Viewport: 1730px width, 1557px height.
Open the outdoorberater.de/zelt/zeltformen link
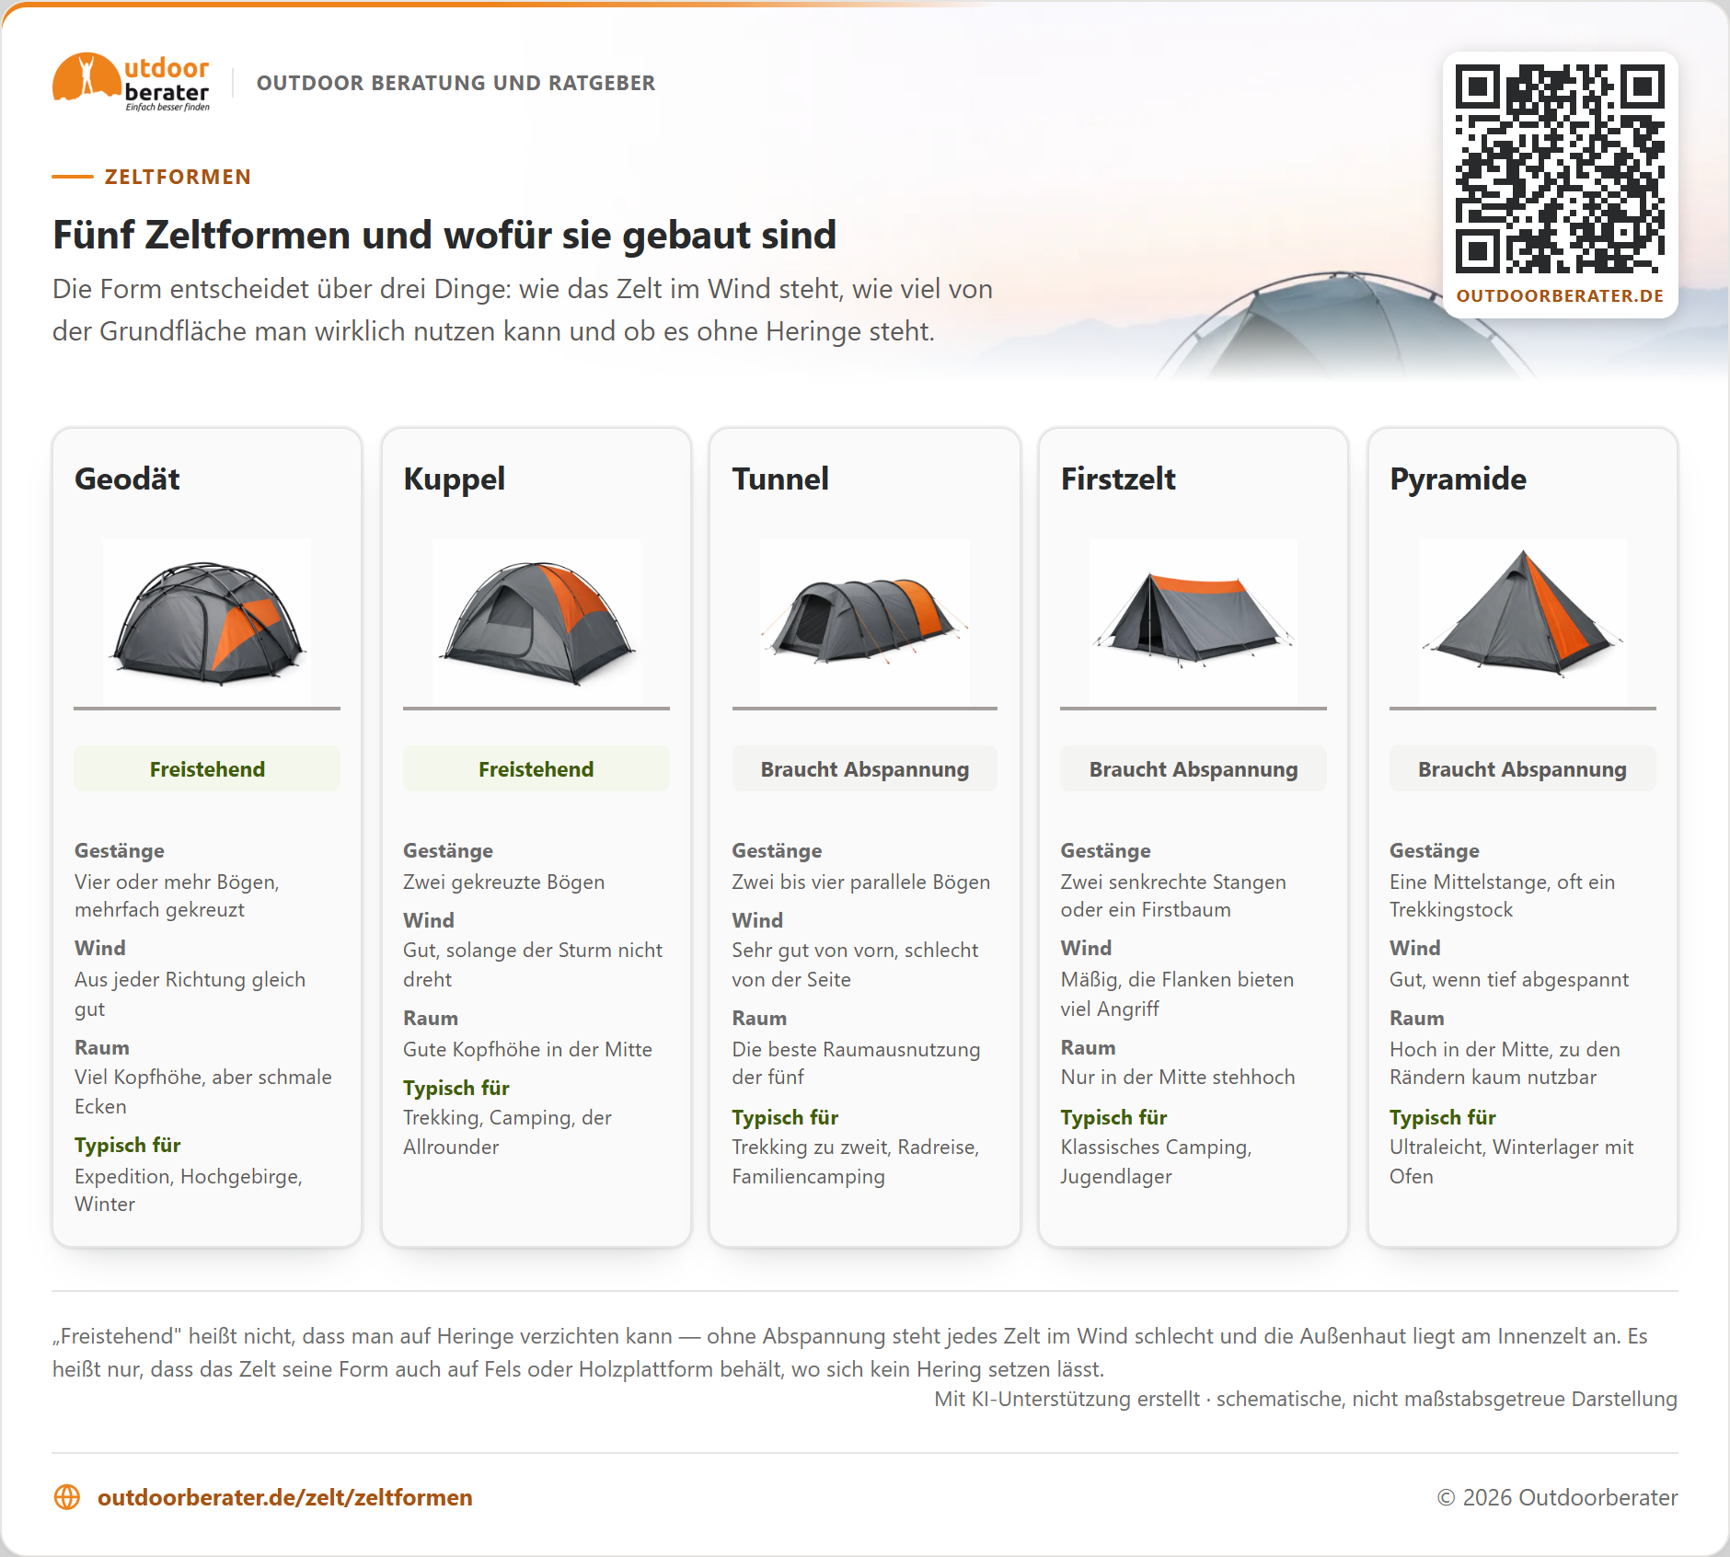[x=284, y=1497]
